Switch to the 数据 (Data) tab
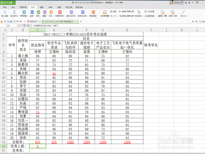This screenshot has height=154, width=205. 42,7
